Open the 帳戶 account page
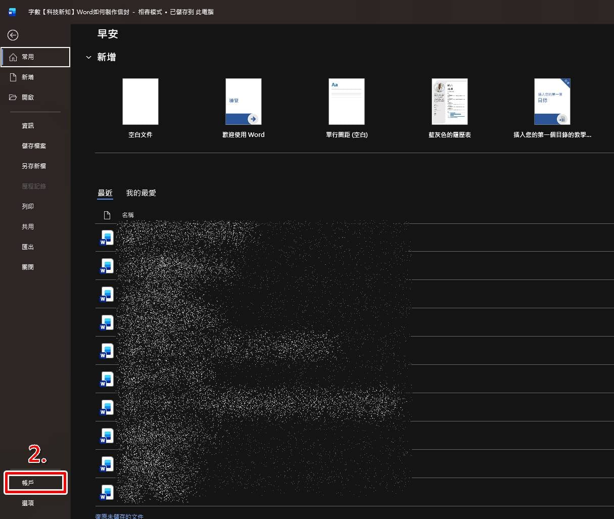The image size is (614, 519). [35, 483]
